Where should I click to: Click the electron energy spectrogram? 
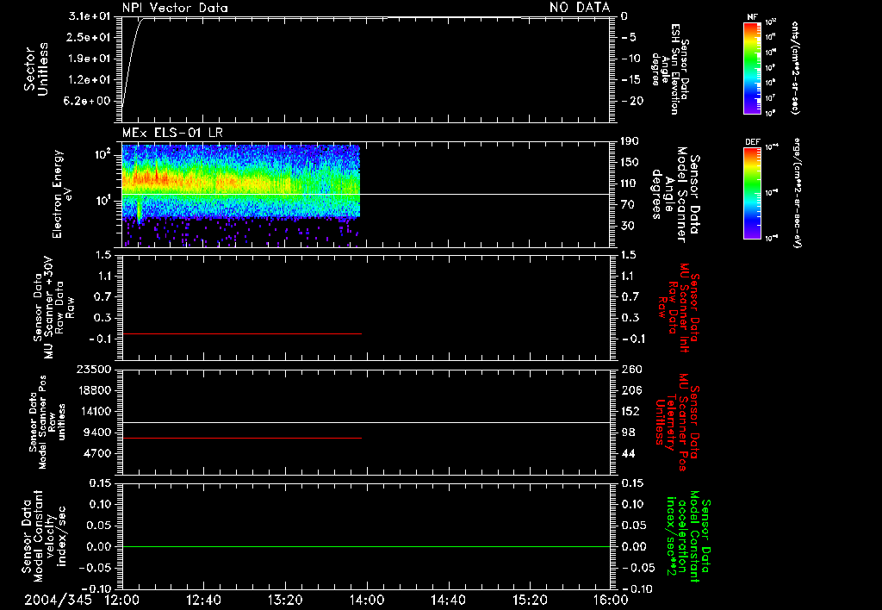tap(241, 195)
